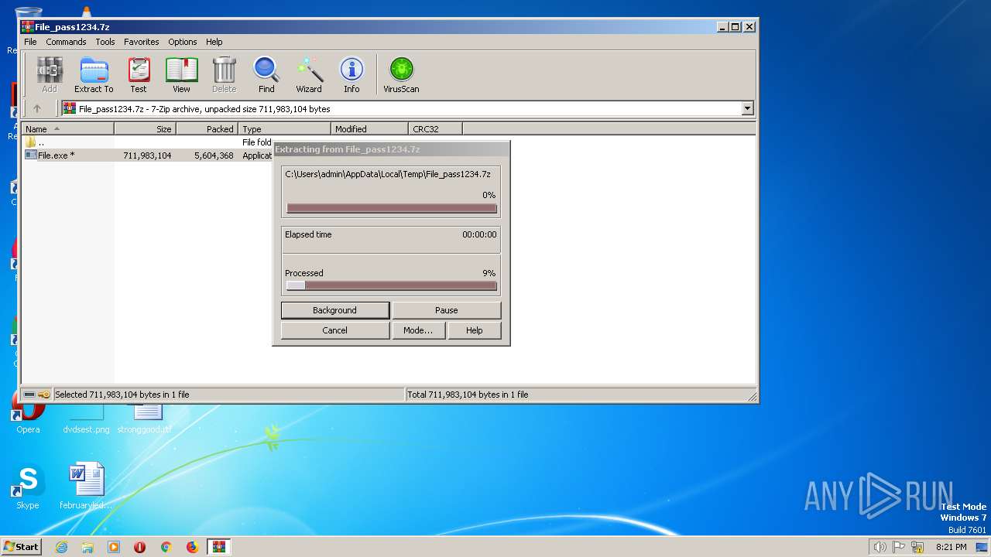991x557 pixels.
Task: Expand the archive path dropdown
Action: pyautogui.click(x=747, y=109)
